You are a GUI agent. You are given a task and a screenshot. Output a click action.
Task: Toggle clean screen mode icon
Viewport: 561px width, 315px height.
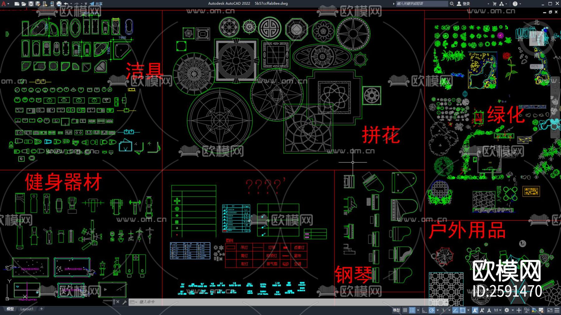(x=550, y=310)
